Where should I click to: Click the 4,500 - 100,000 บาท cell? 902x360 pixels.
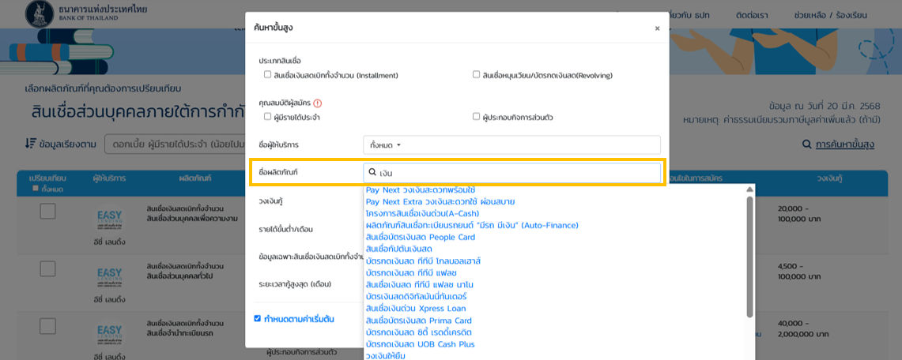pyautogui.click(x=800, y=272)
